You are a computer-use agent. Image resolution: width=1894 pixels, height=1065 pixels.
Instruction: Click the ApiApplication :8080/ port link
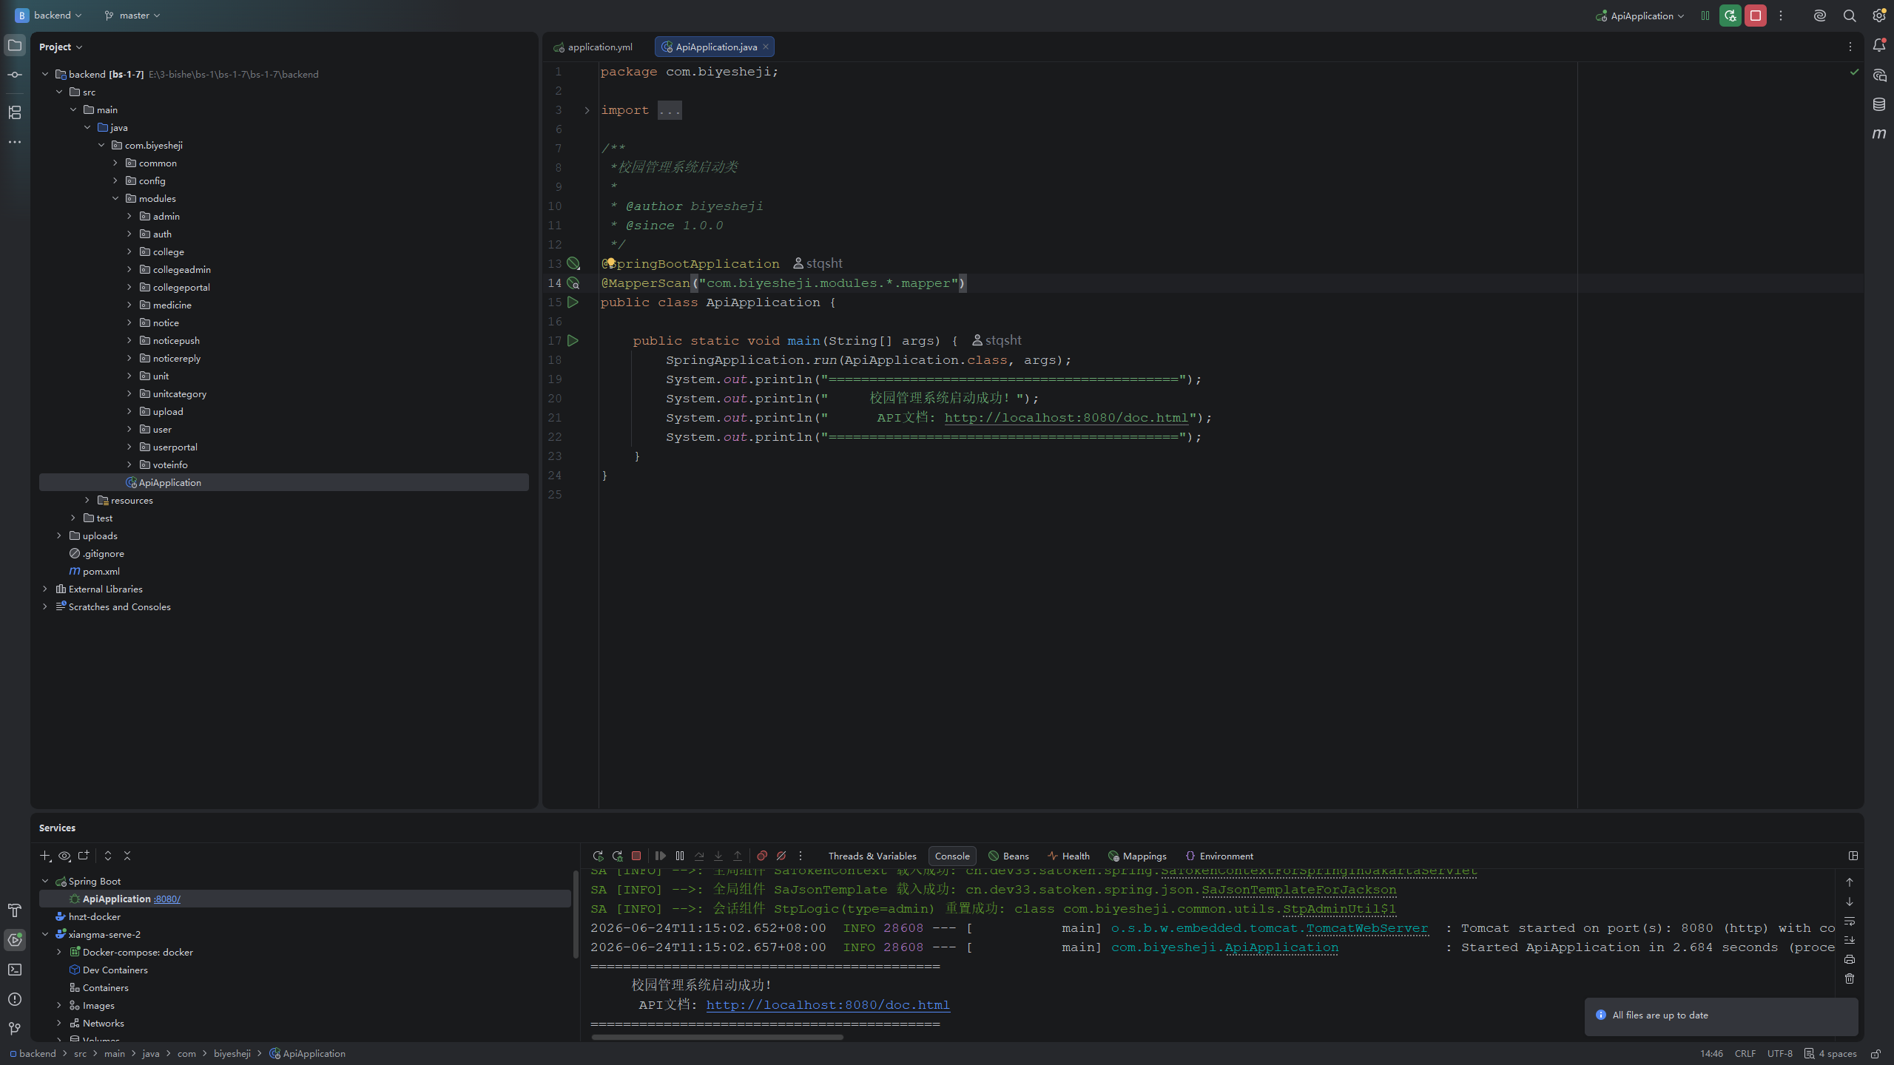click(167, 899)
